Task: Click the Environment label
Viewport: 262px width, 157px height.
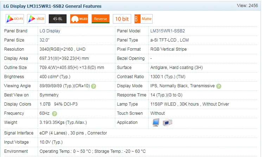Action: click(x=16, y=151)
